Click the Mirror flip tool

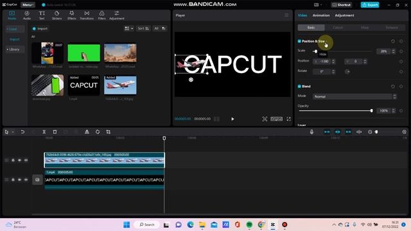coord(87,132)
